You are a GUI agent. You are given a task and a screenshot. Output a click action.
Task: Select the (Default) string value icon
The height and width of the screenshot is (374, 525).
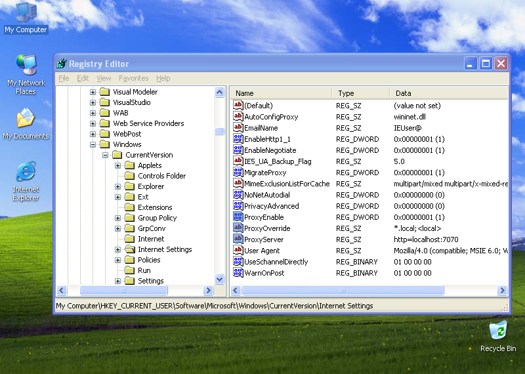tap(238, 105)
